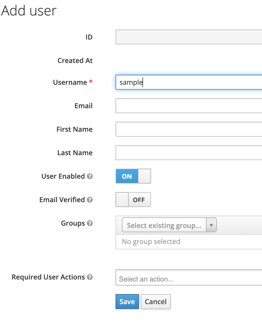Select the Last Name text box
The image size is (262, 323).
tap(189, 153)
